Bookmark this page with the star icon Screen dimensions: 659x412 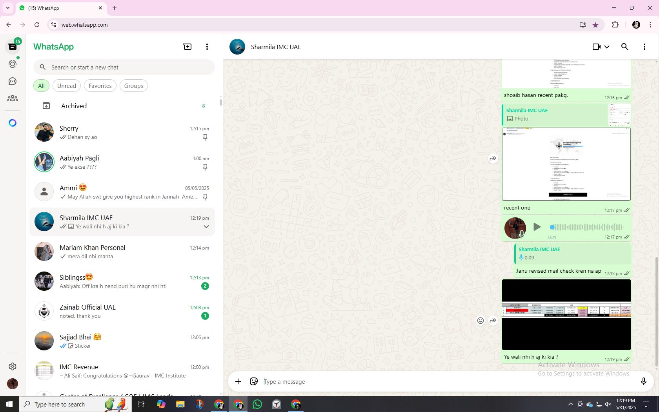coord(595,25)
